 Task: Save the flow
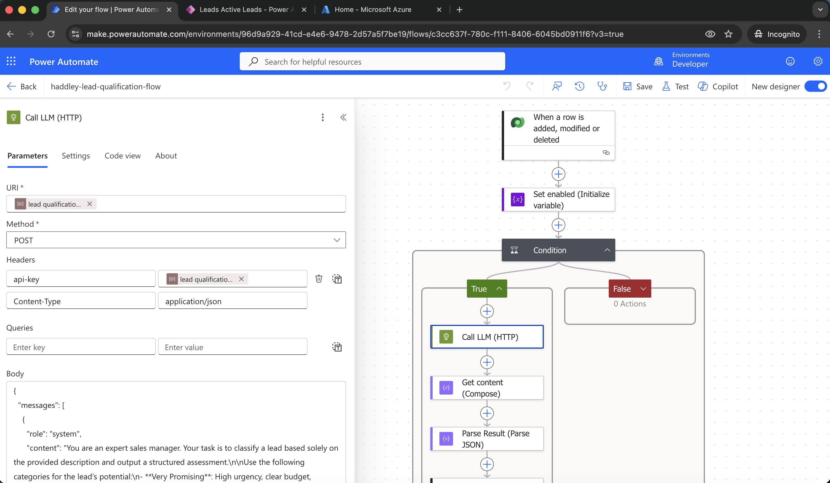(x=638, y=86)
